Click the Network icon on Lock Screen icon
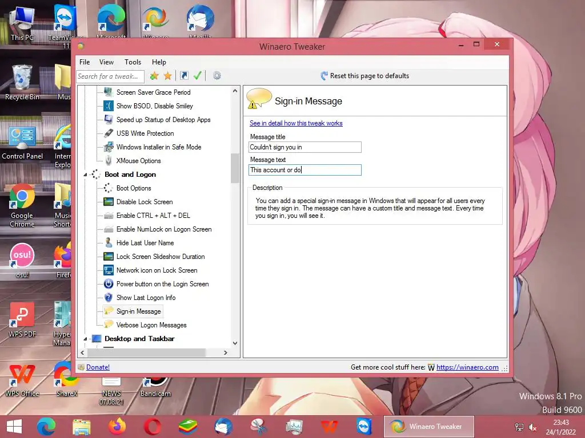 109,270
